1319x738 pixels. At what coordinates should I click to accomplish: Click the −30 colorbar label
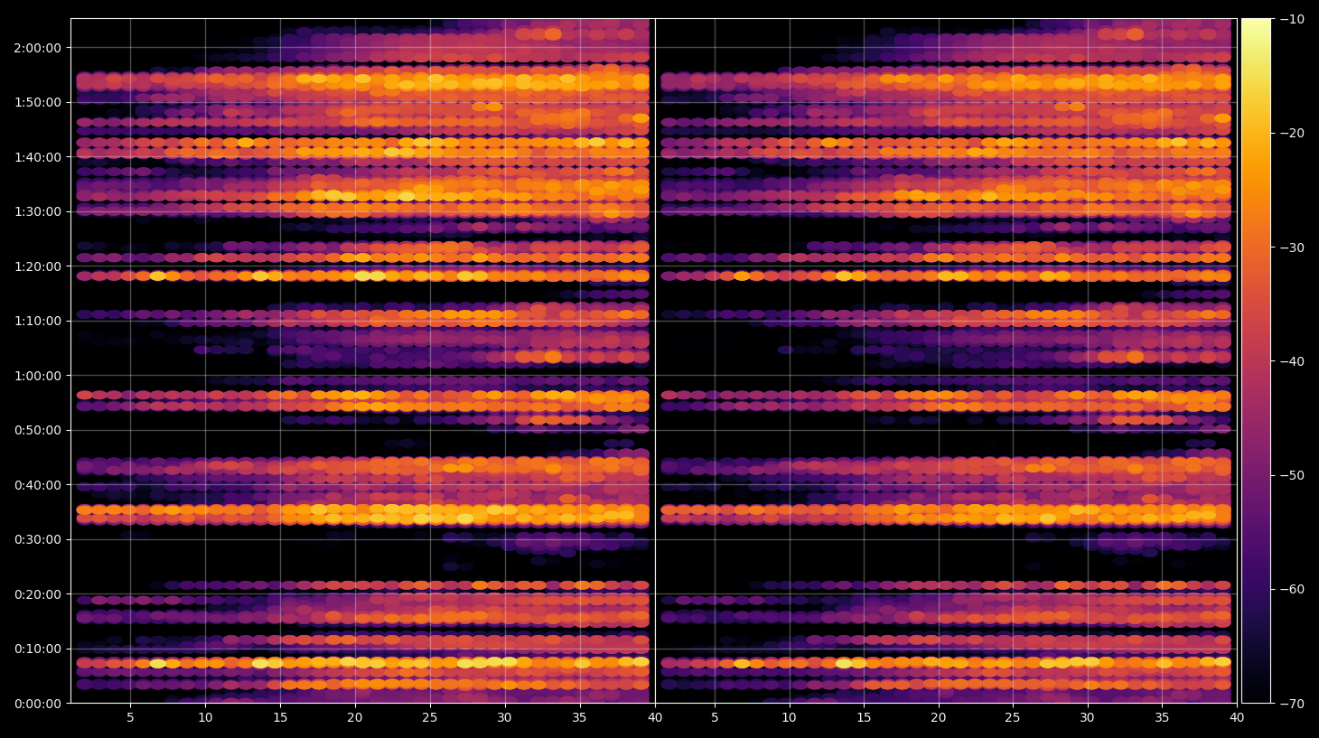[1292, 248]
